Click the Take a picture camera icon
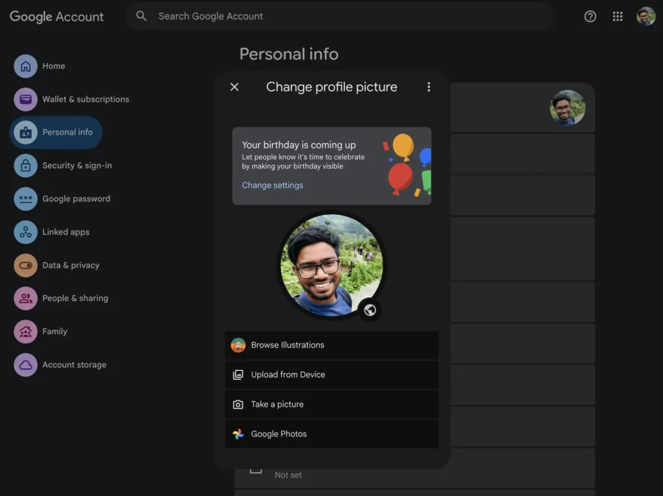 (238, 404)
